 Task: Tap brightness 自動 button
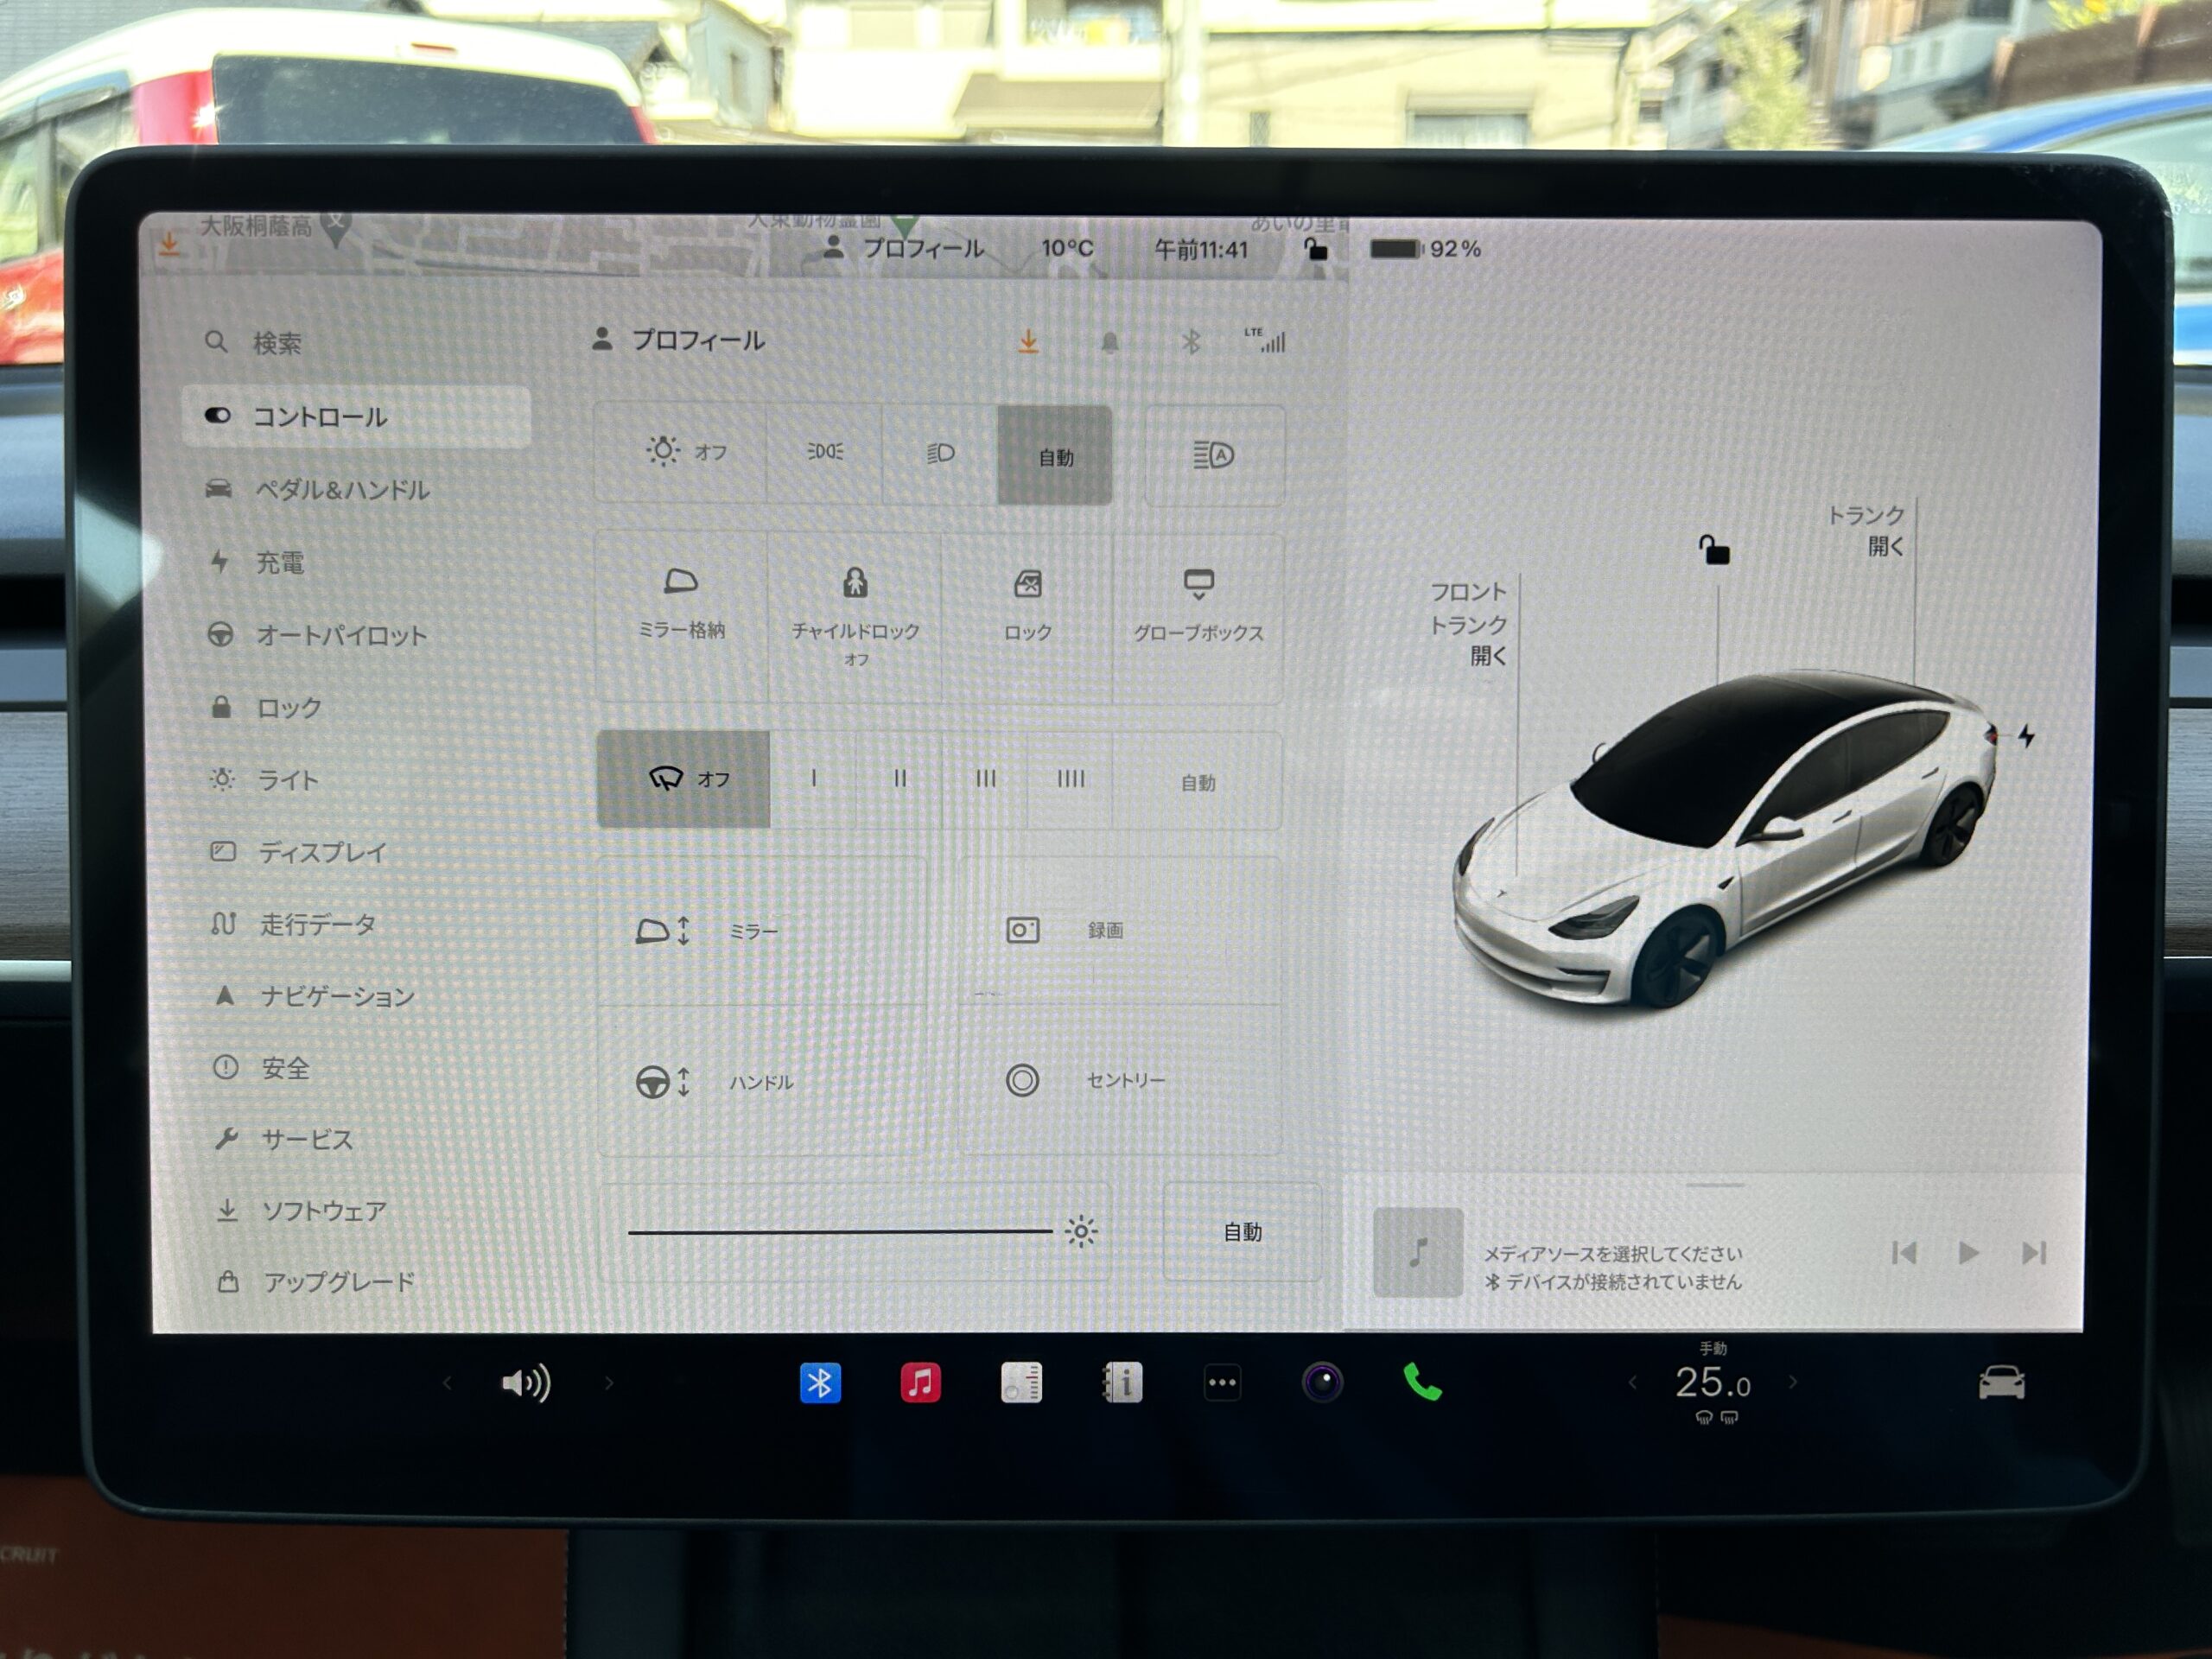tap(1242, 1232)
